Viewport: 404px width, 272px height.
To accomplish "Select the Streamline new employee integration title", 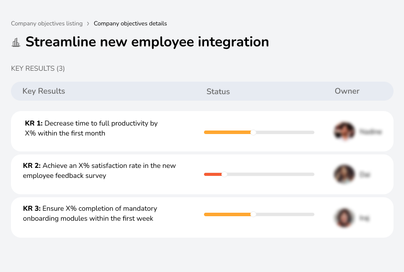I will point(147,42).
